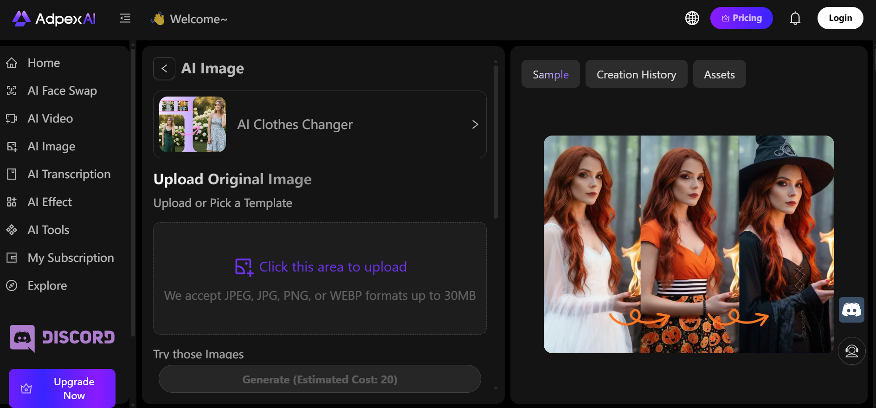Open the Assets tab

click(719, 74)
